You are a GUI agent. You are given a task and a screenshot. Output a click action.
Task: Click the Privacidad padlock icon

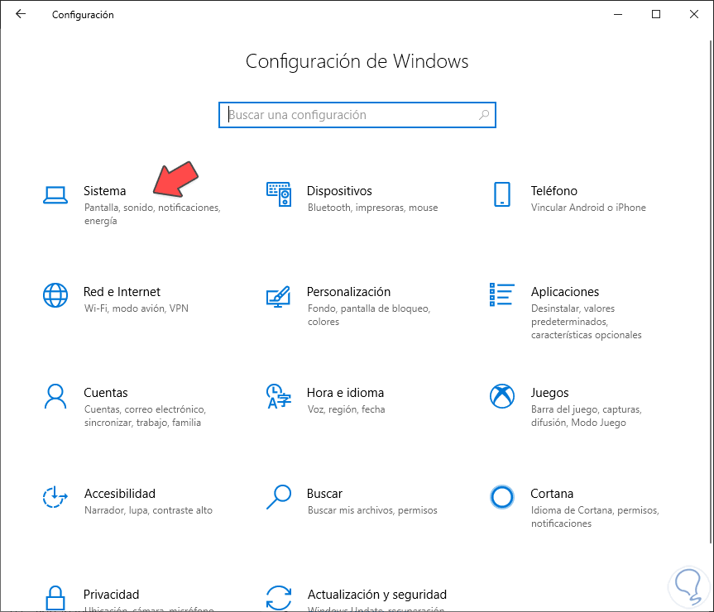55,597
